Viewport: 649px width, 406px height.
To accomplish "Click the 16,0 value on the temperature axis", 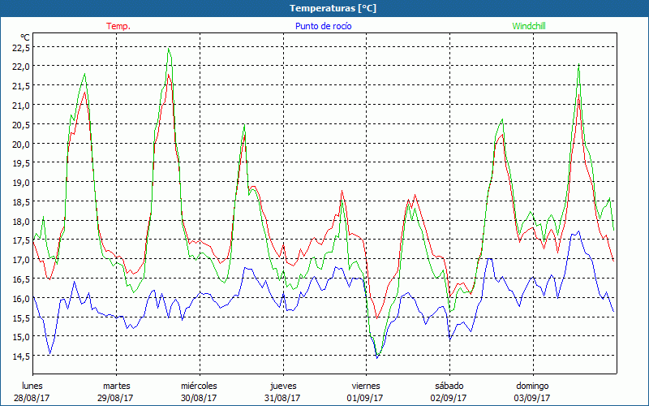I will click(20, 298).
